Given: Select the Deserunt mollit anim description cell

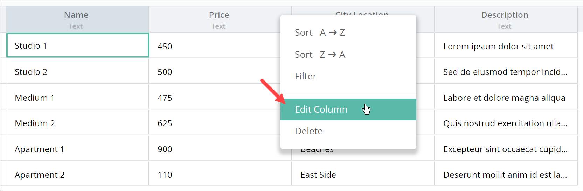Looking at the screenshot, I should click(x=506, y=175).
